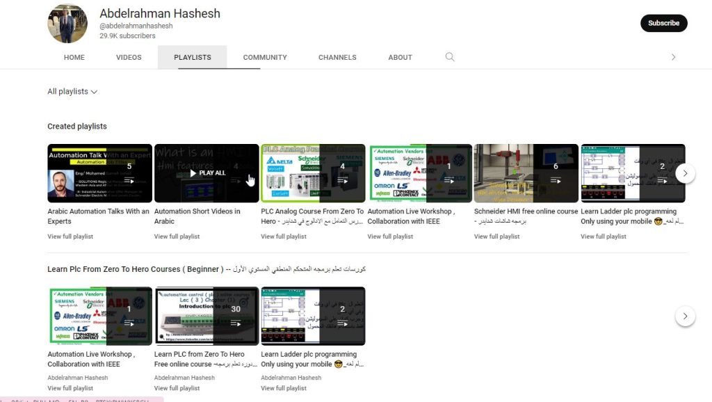Open the All playlists dropdown
Screen dimensions: 712x402
72,91
